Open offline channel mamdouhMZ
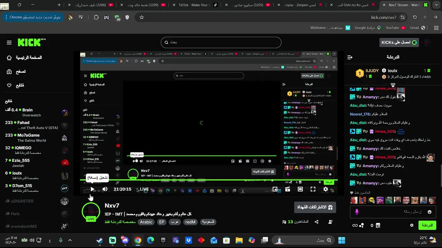 coord(37,226)
